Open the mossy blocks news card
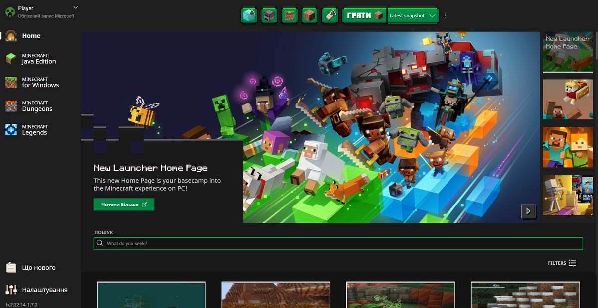 pyautogui.click(x=401, y=295)
